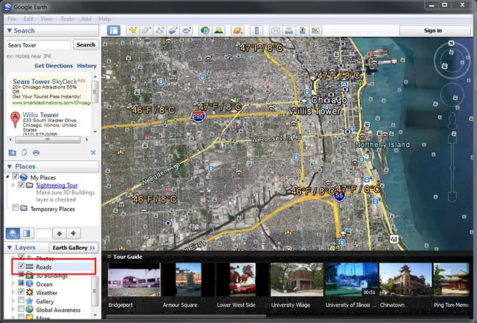Select the Add Image Overlay tool
The height and width of the screenshot is (323, 477).
click(173, 31)
